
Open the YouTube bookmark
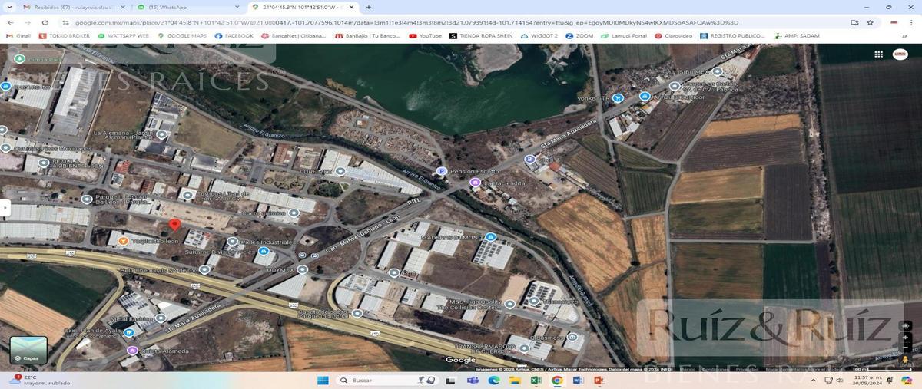426,36
